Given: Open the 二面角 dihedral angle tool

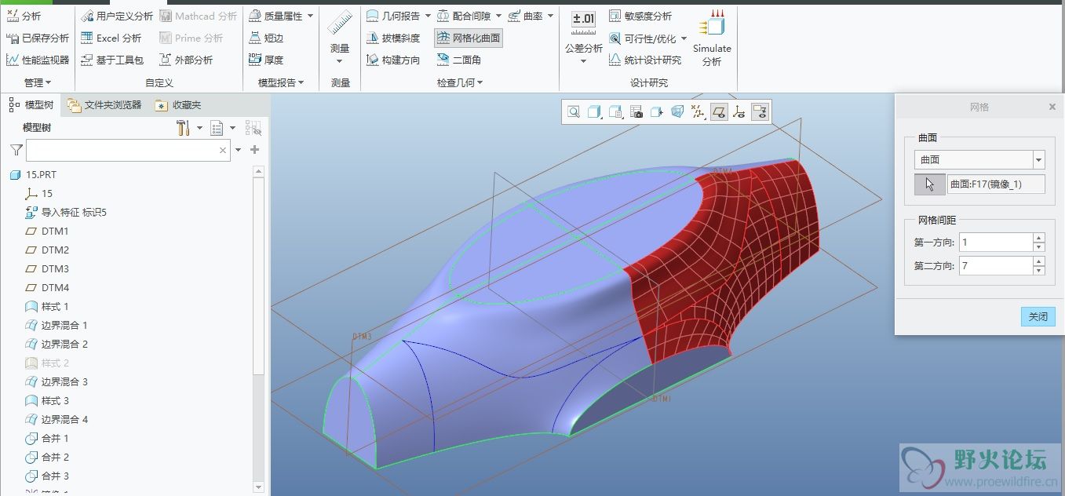Looking at the screenshot, I should coord(459,60).
